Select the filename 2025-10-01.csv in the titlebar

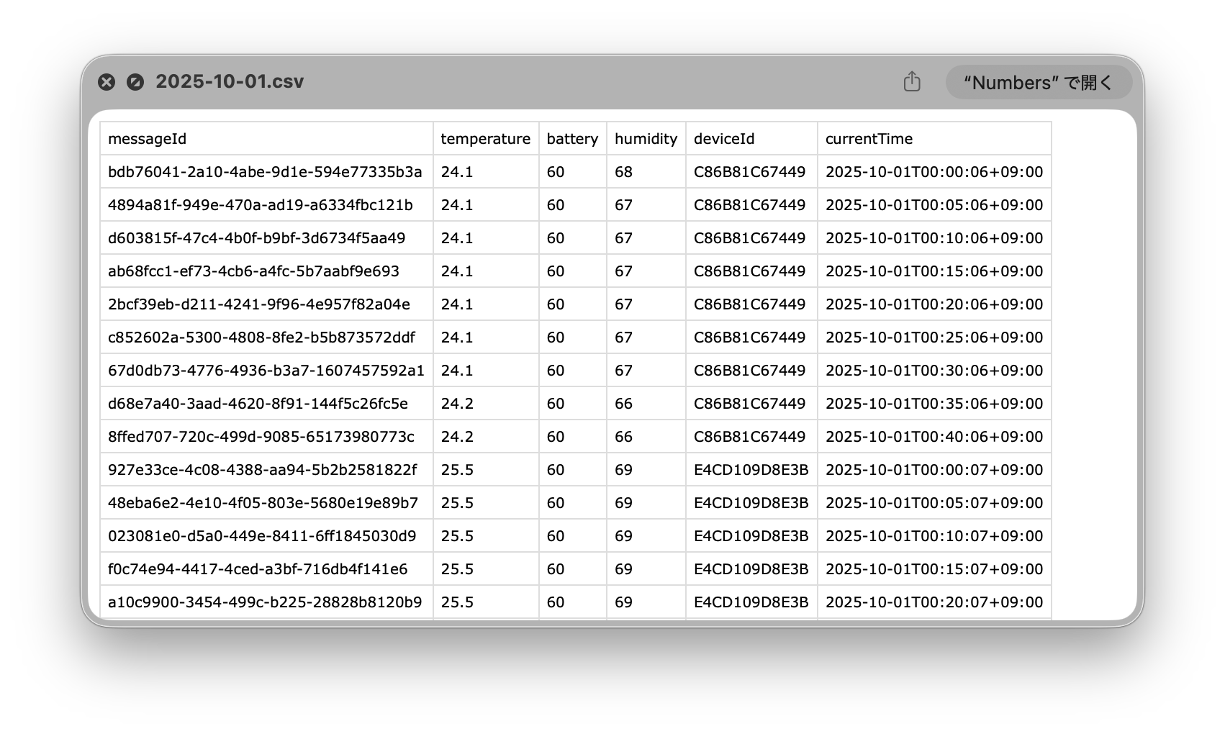point(230,81)
